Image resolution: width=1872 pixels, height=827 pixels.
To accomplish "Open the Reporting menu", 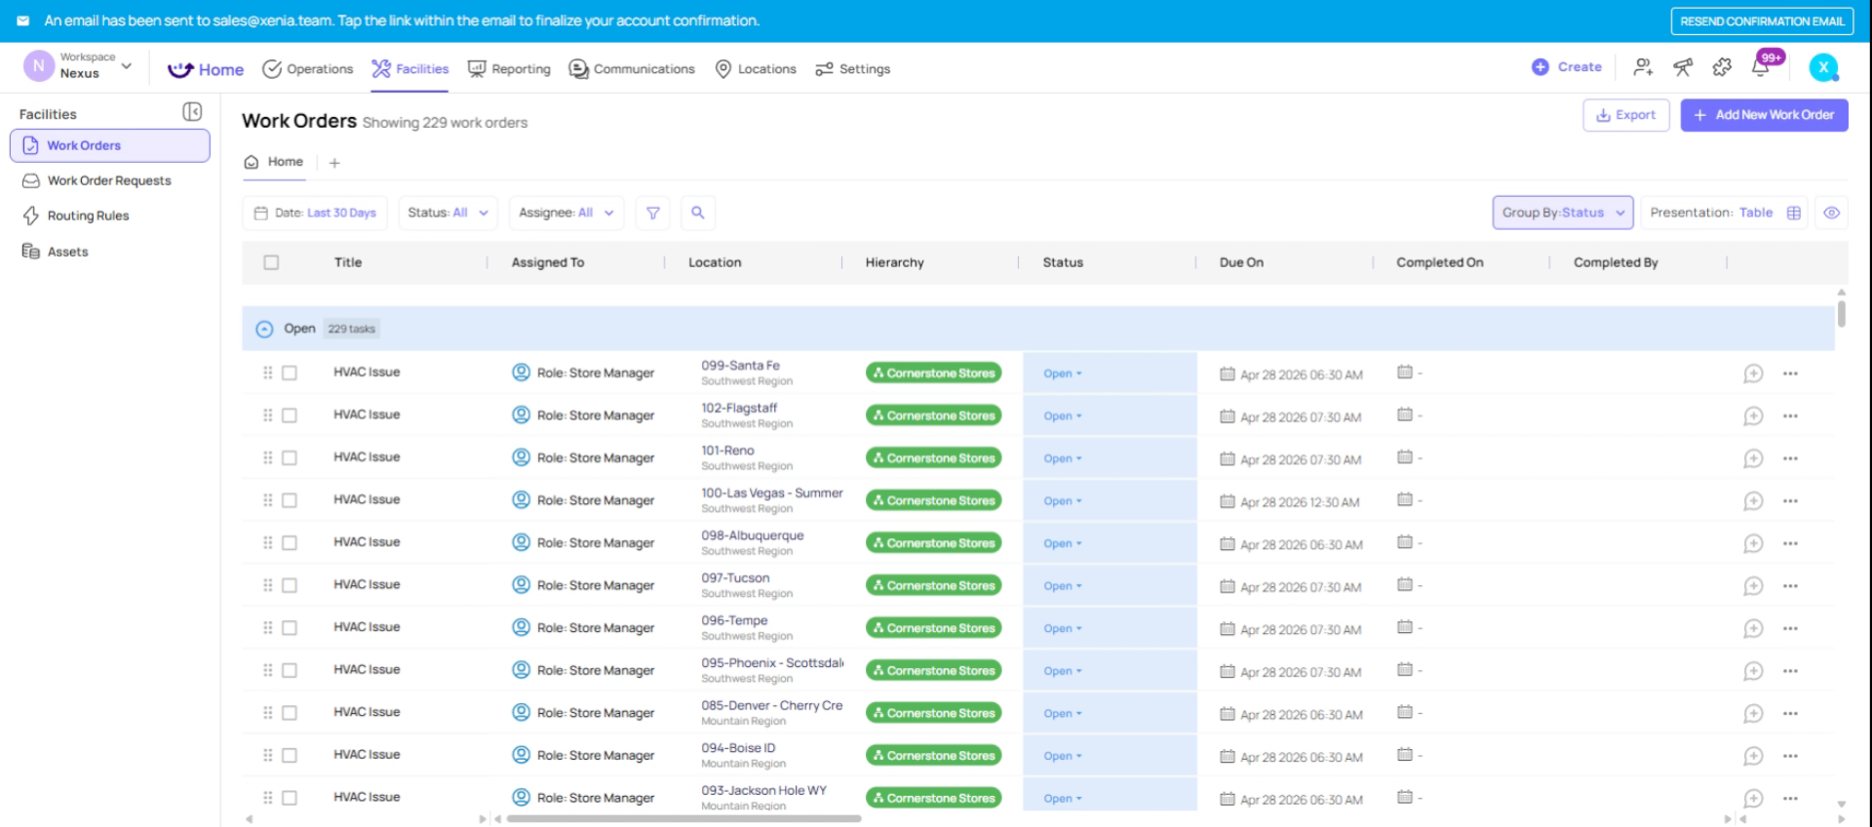I will point(509,69).
